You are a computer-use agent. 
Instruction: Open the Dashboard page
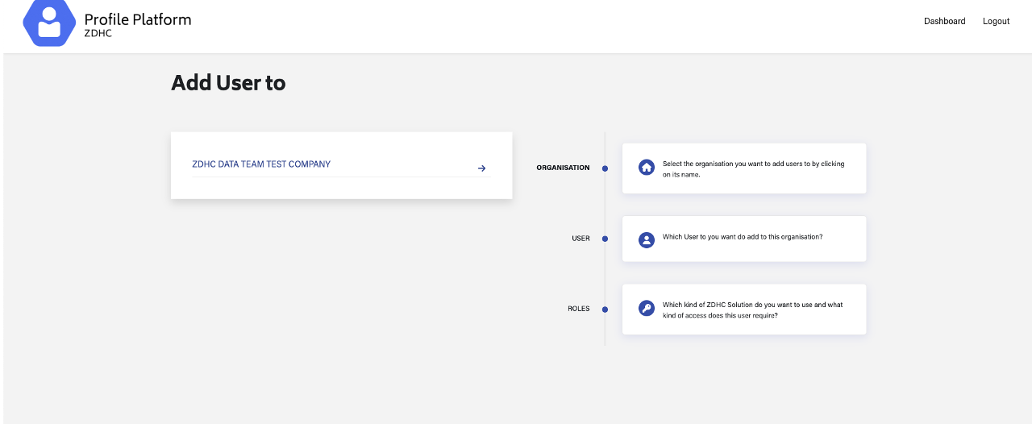click(x=944, y=21)
